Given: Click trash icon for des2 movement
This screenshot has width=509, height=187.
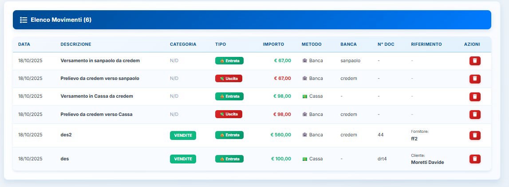Looking at the screenshot, I should point(475,135).
